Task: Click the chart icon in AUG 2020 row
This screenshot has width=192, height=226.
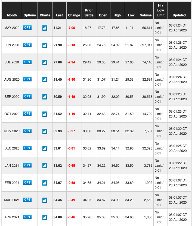Action: 45,80
